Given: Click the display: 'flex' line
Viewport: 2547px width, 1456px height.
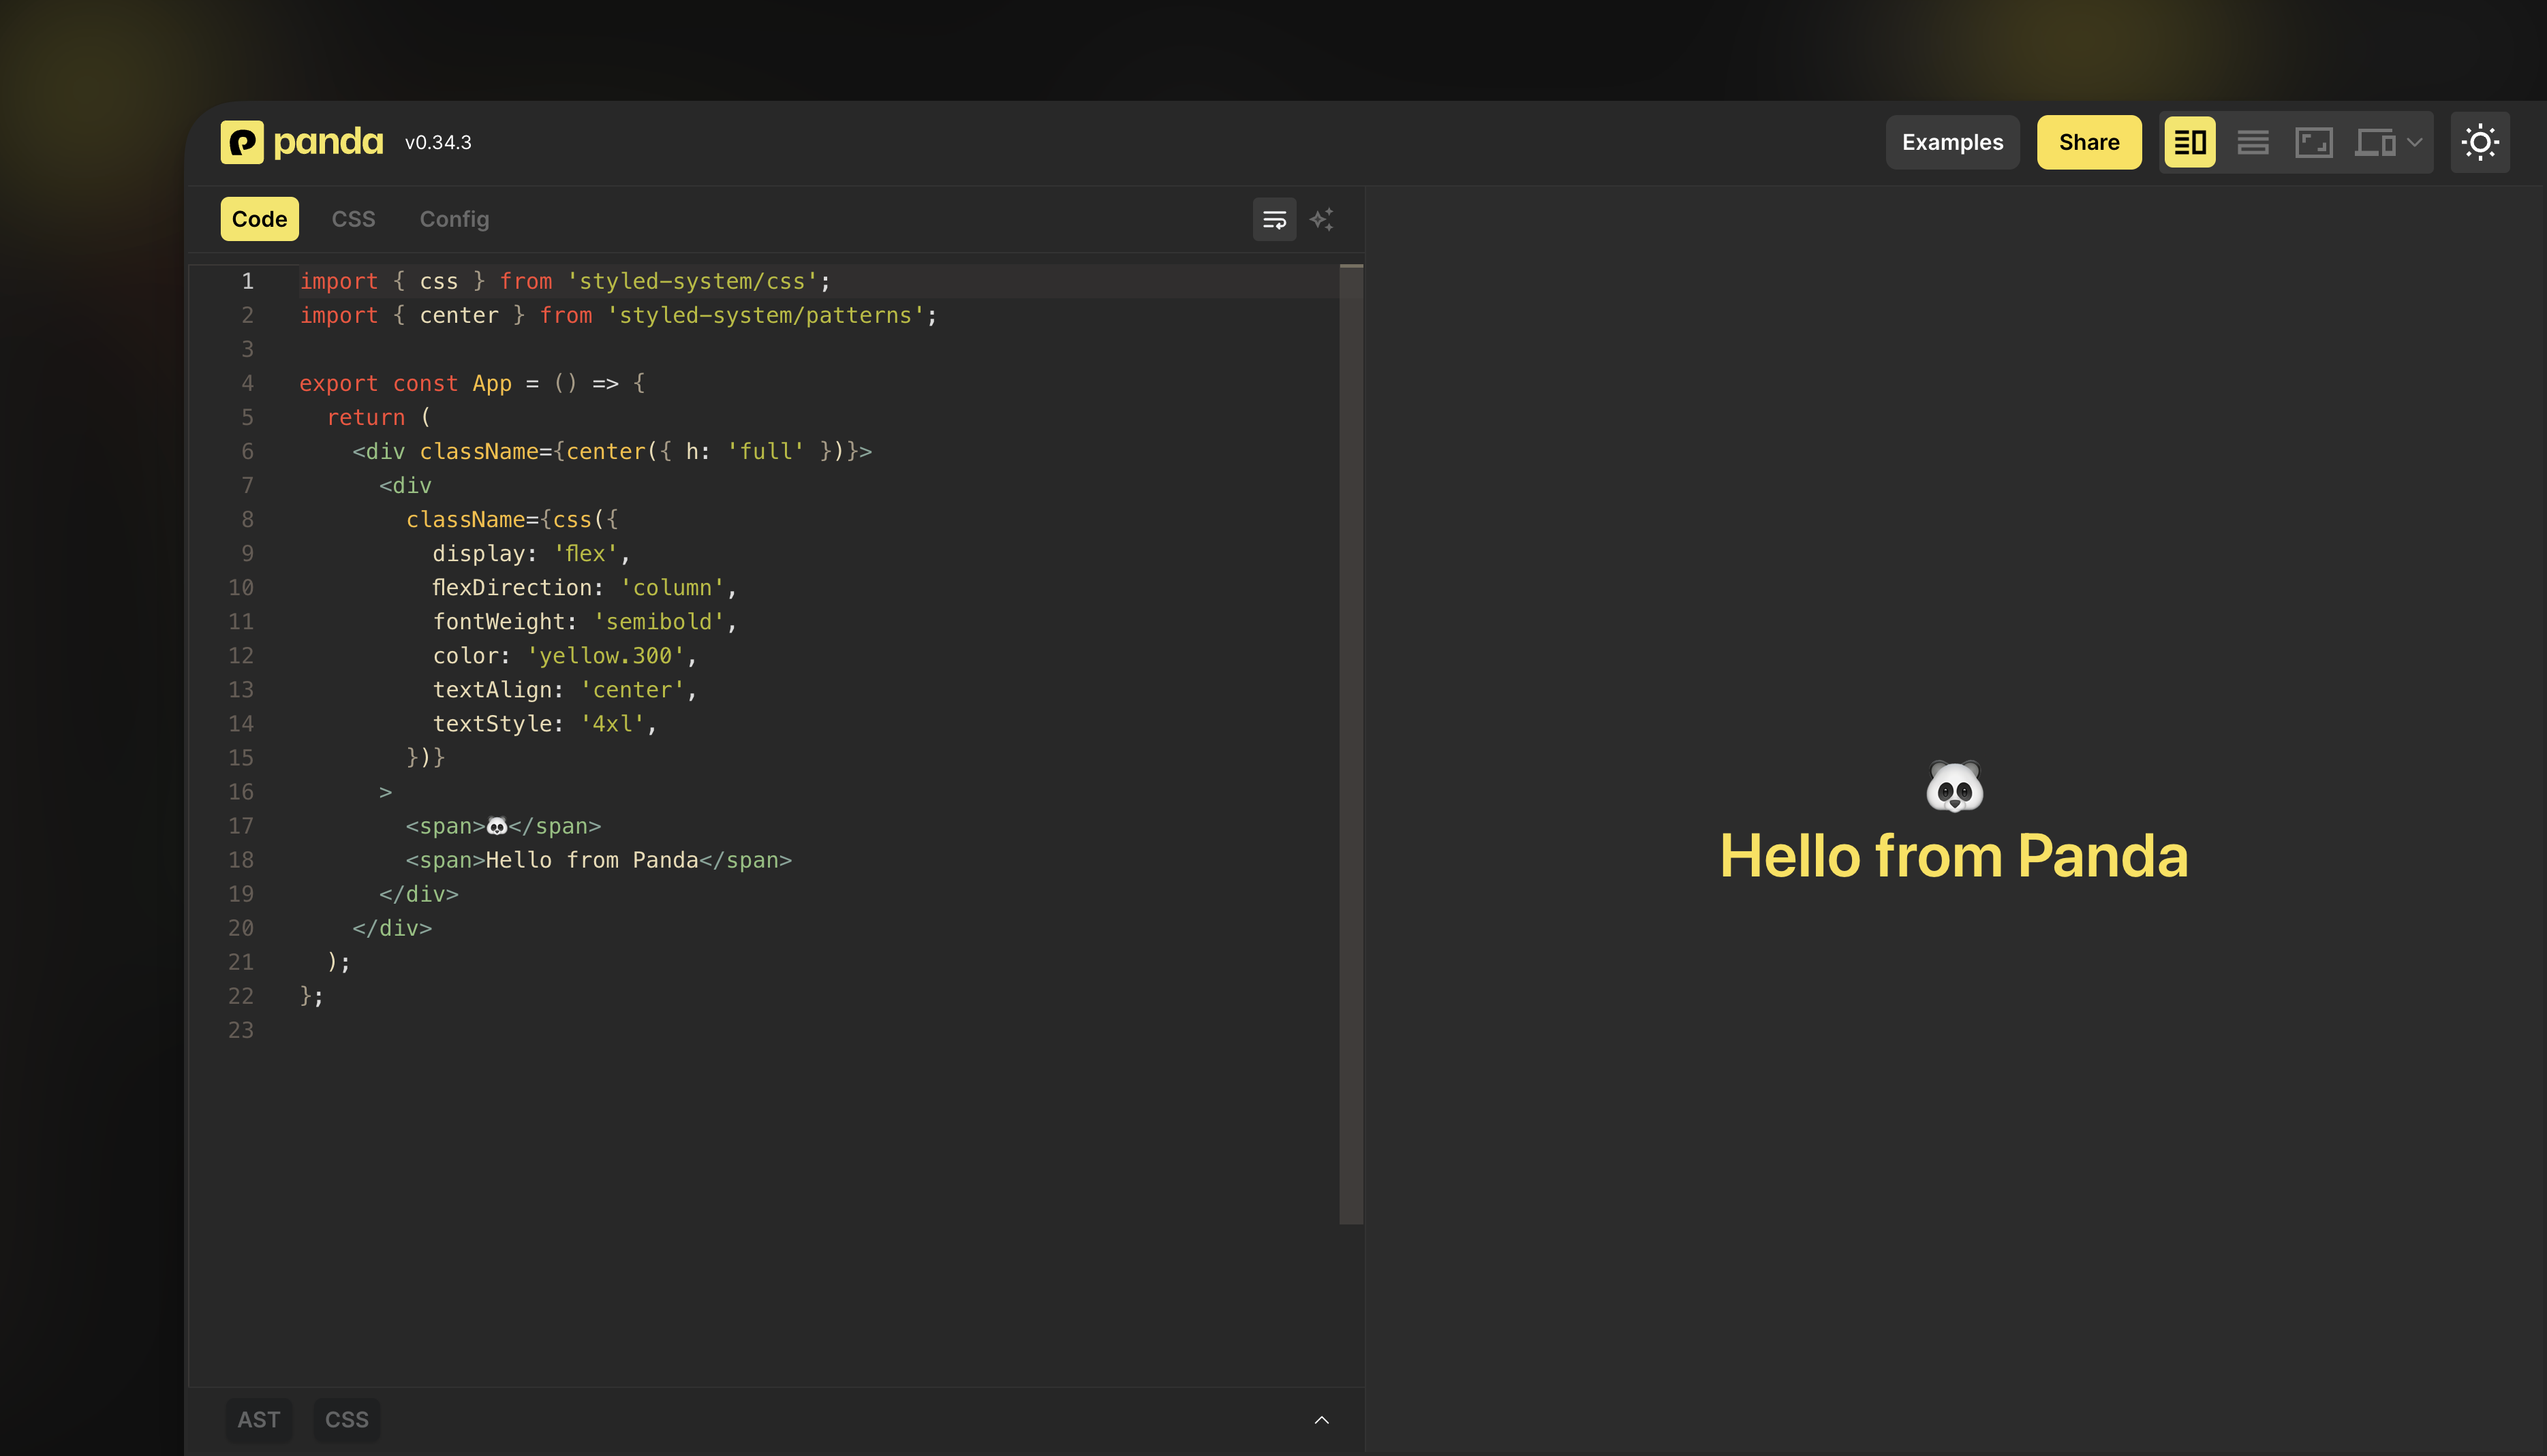Looking at the screenshot, I should click(531, 553).
